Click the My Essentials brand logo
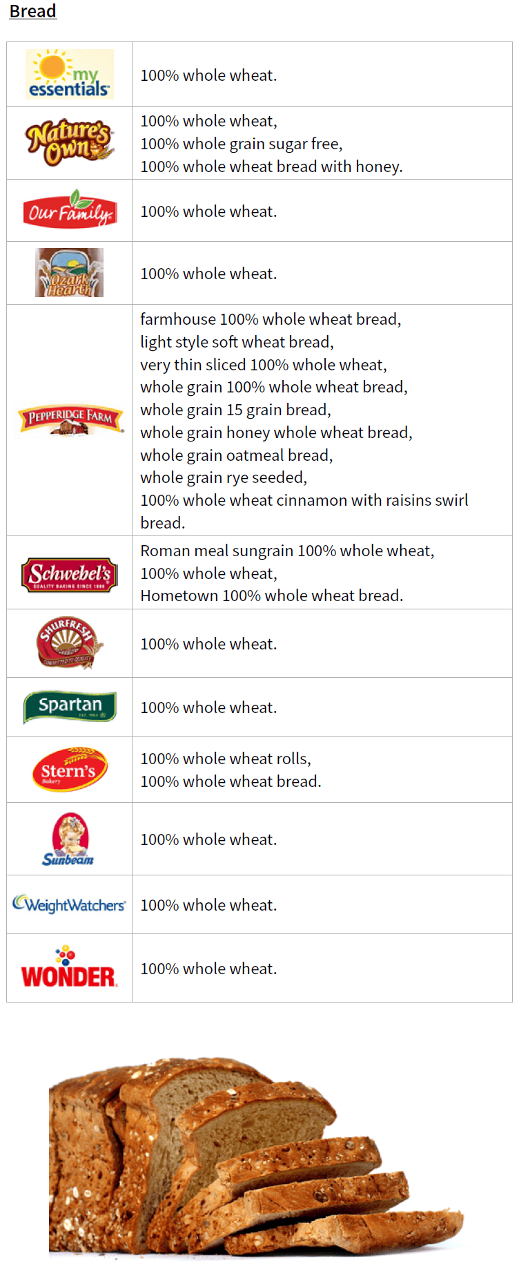Screen dimensions: 519x1263 [69, 74]
